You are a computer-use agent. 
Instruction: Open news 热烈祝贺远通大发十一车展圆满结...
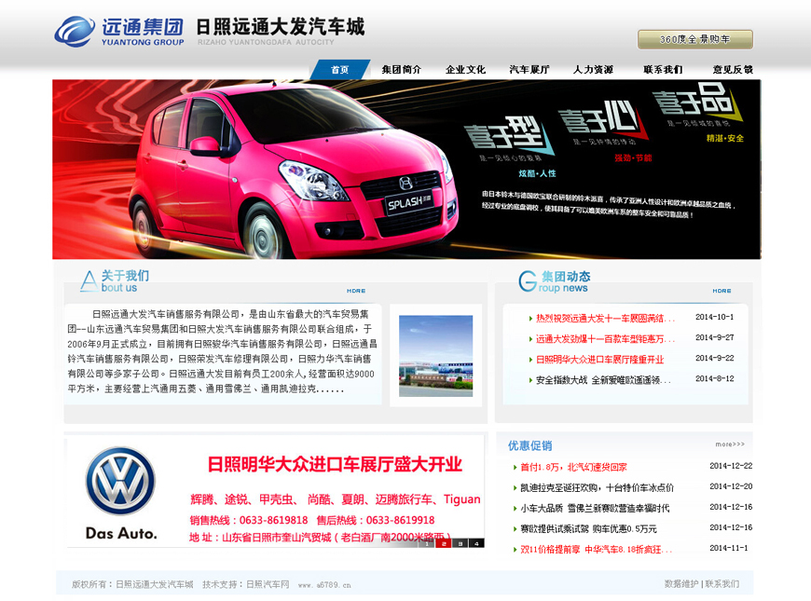tap(605, 319)
